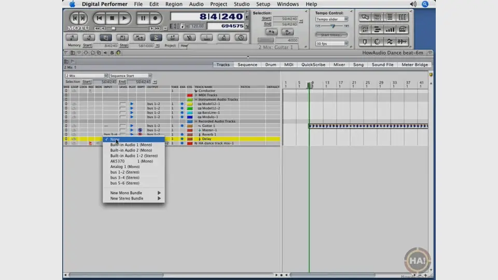This screenshot has width=498, height=280.
Task: Open the Studio menu in the menu bar
Action: click(x=241, y=4)
